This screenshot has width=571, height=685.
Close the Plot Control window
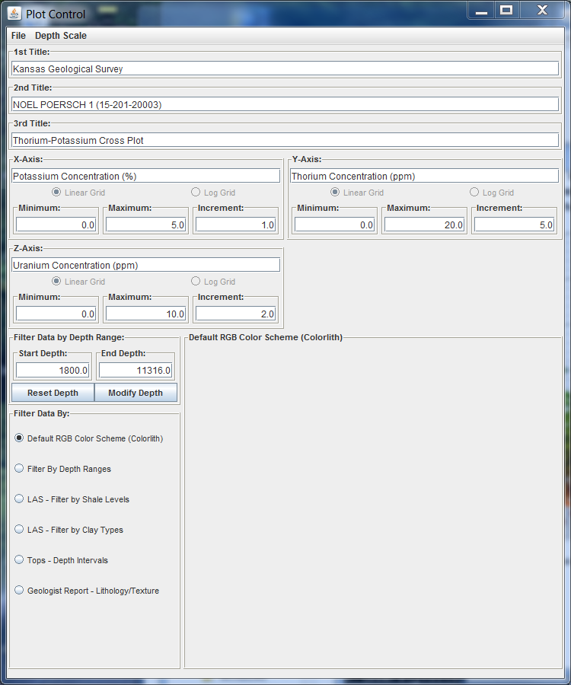point(542,11)
